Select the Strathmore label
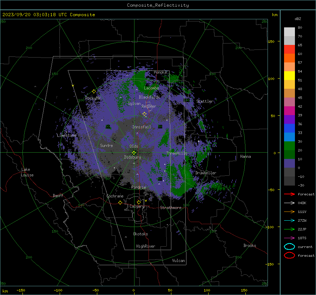 pos(171,208)
